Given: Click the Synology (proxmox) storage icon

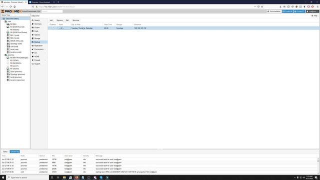Looking at the screenshot, I should [x=8, y=74].
